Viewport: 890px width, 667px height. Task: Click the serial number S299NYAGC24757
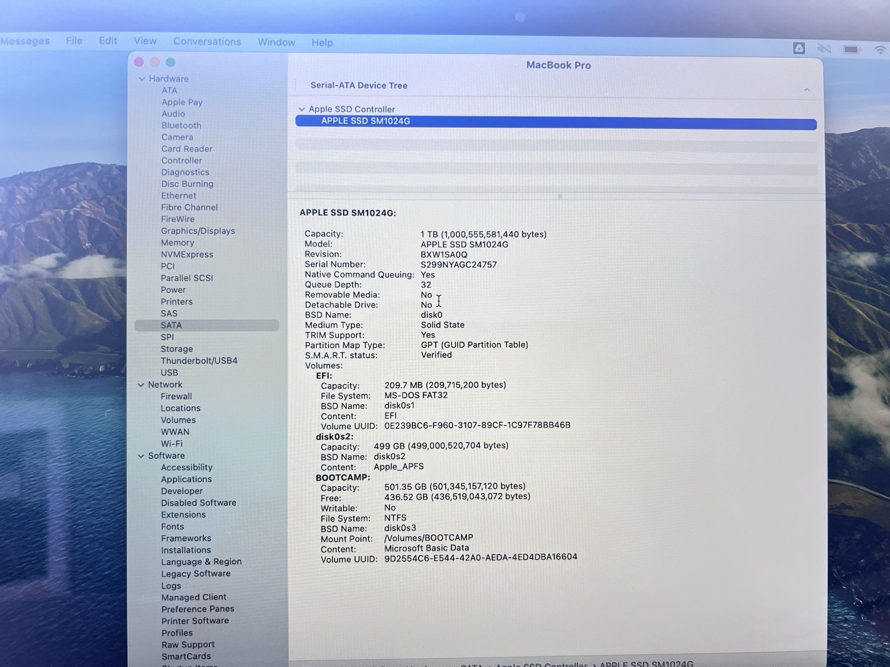pos(458,265)
